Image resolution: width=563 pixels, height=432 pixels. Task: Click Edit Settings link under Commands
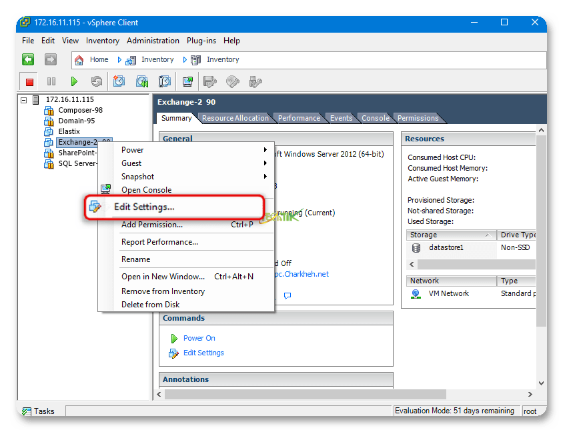(203, 353)
